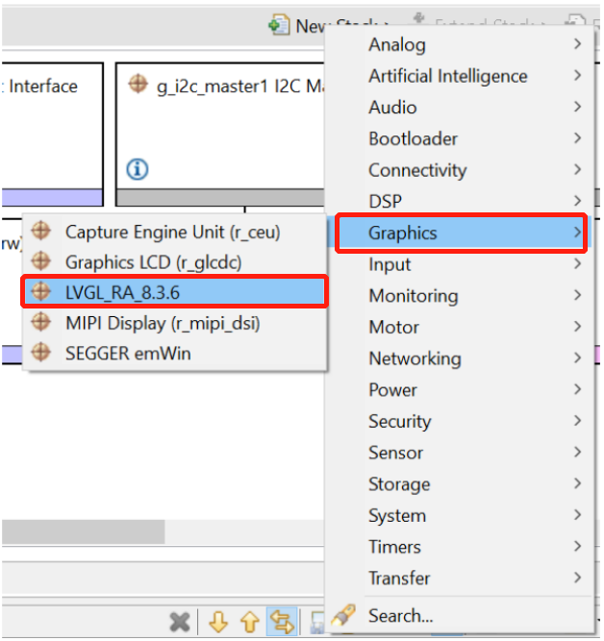Click the horizontal scrollbar thumb
Viewport: 604px width, 641px height.
[83, 531]
